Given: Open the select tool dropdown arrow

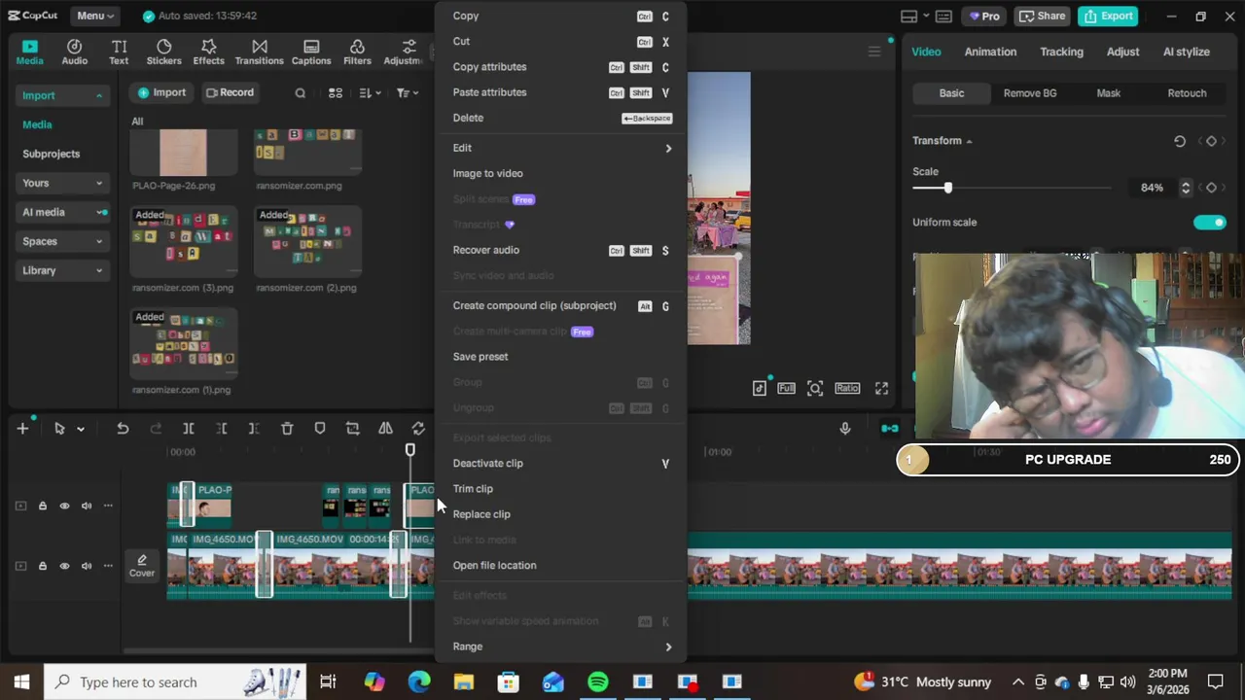Looking at the screenshot, I should pos(81,429).
